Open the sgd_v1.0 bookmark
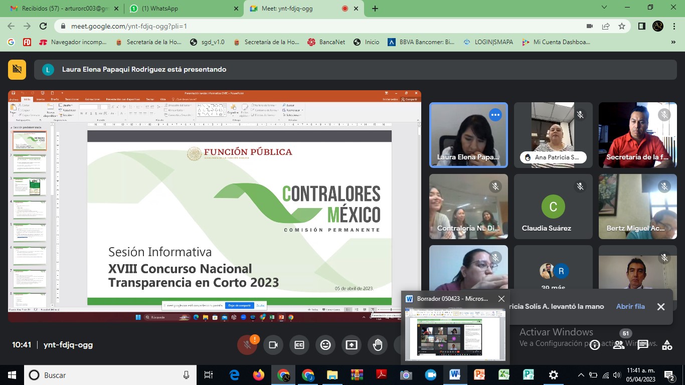Viewport: 685px width, 385px height. point(207,42)
